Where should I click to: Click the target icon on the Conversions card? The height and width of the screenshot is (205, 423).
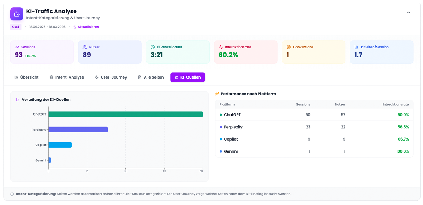pyautogui.click(x=288, y=46)
